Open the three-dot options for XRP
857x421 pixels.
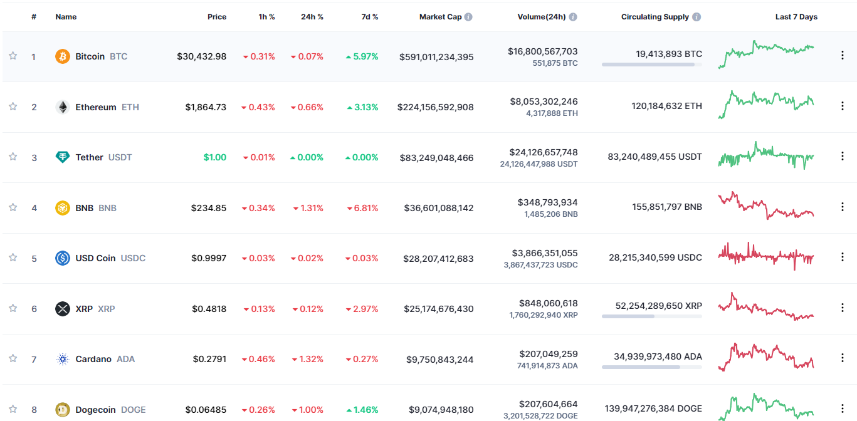(x=842, y=307)
